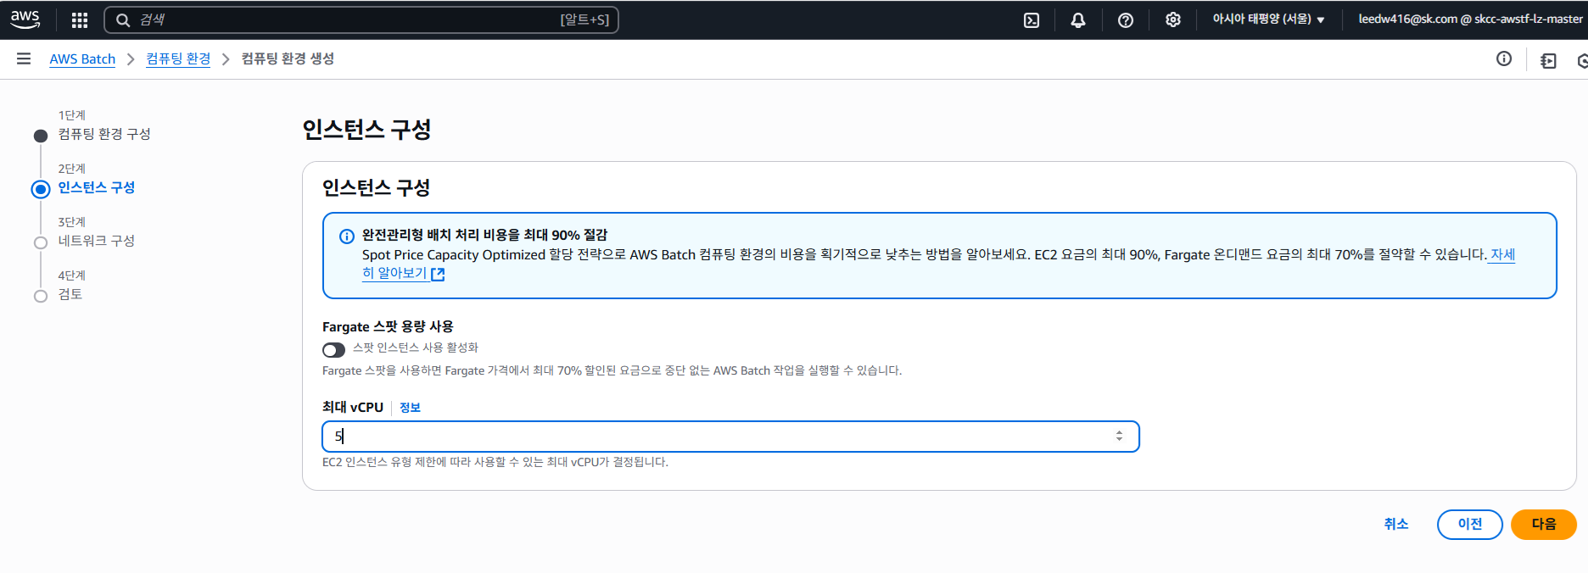Click the 다음 button
Screen dimensions: 1588x573
click(x=1543, y=525)
